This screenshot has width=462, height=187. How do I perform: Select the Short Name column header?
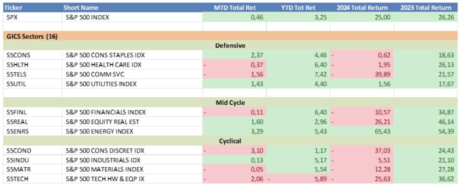tap(82, 8)
